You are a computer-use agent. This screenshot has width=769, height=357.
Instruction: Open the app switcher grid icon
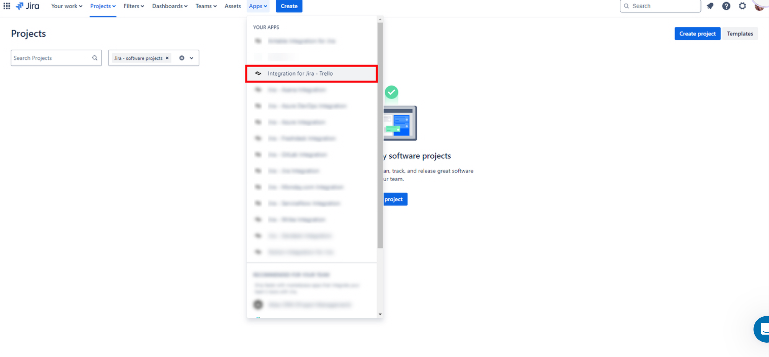pyautogui.click(x=7, y=6)
